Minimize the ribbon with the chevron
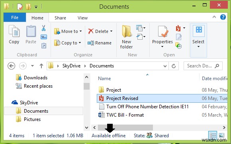The height and width of the screenshot is (144, 231). [x=214, y=17]
